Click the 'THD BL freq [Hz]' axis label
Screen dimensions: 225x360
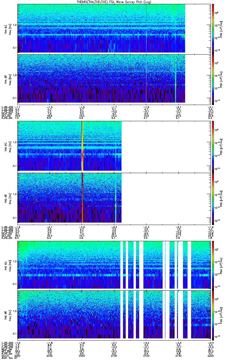click(x=7, y=146)
